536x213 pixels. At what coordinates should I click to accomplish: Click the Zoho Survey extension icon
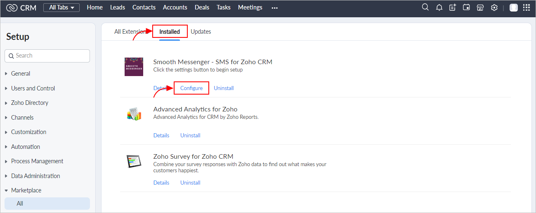134,161
